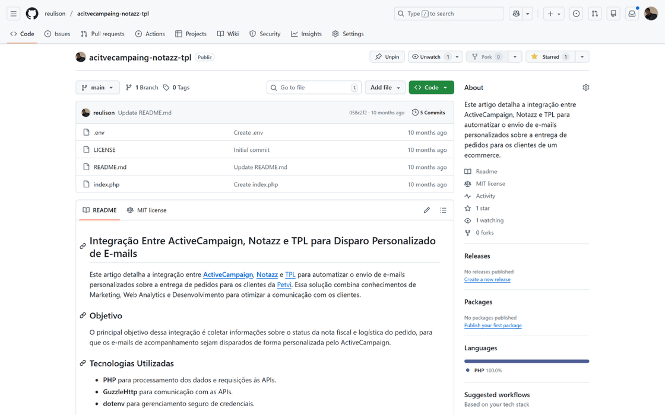This screenshot has width=665, height=415.
Task: Open the sidebar hamburger menu
Action: [x=13, y=13]
